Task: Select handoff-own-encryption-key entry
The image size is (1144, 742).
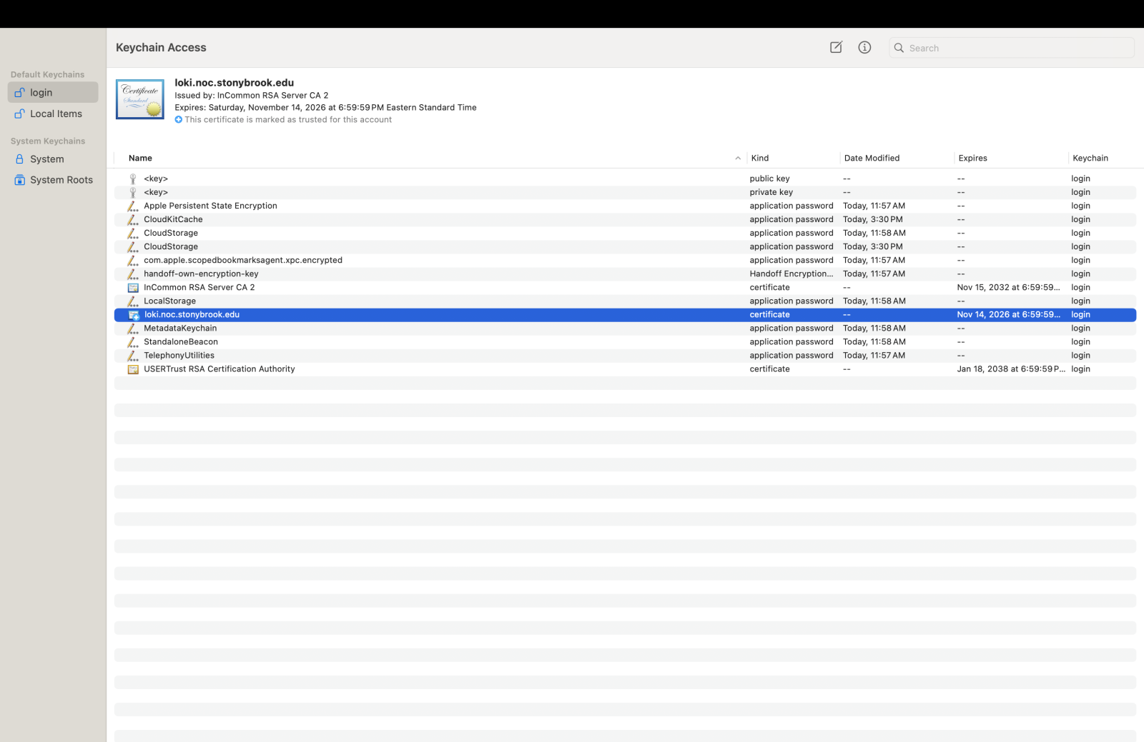Action: 625,274
